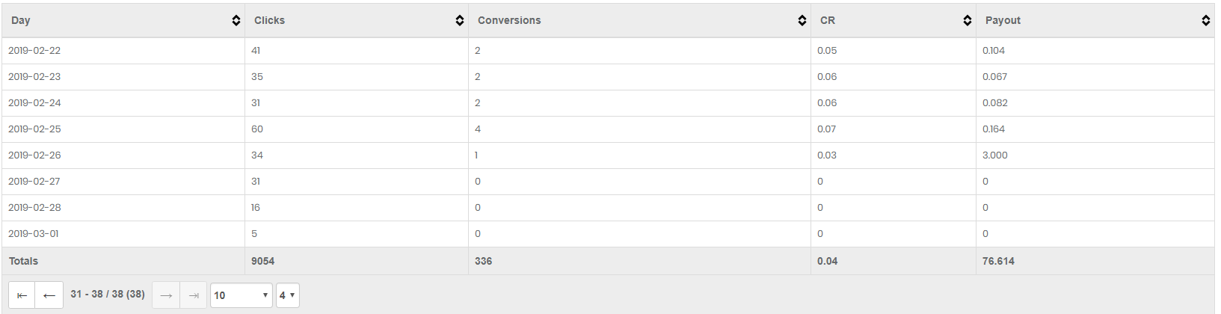Click the Conversions column sort arrows icon

click(802, 21)
